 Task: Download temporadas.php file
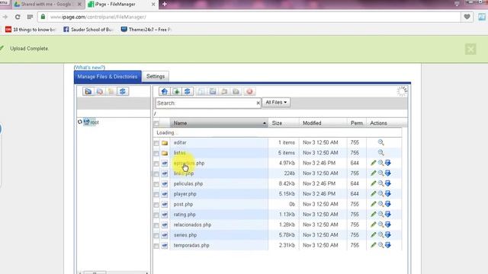[x=388, y=245]
